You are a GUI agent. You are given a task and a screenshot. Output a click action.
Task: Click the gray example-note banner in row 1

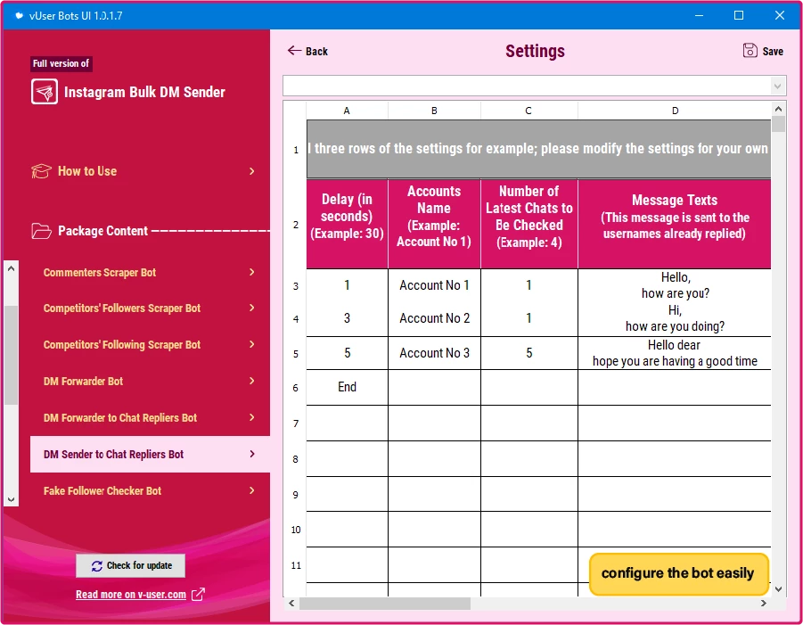pyautogui.click(x=538, y=149)
